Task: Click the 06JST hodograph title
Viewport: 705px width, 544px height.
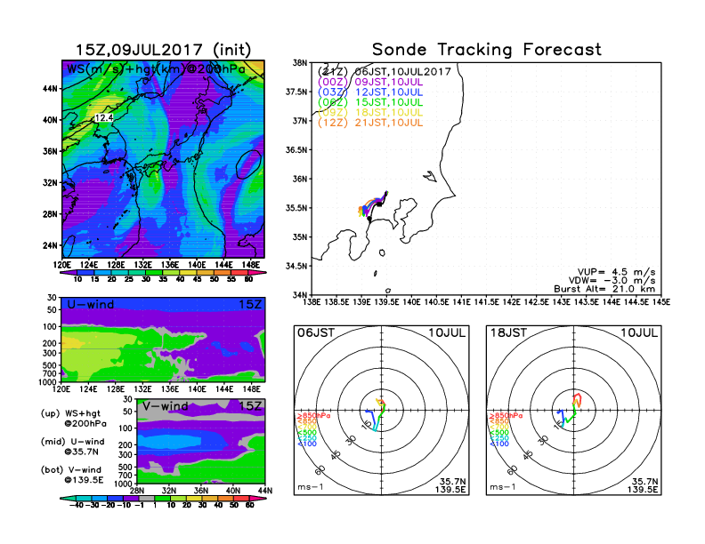Action: click(316, 333)
